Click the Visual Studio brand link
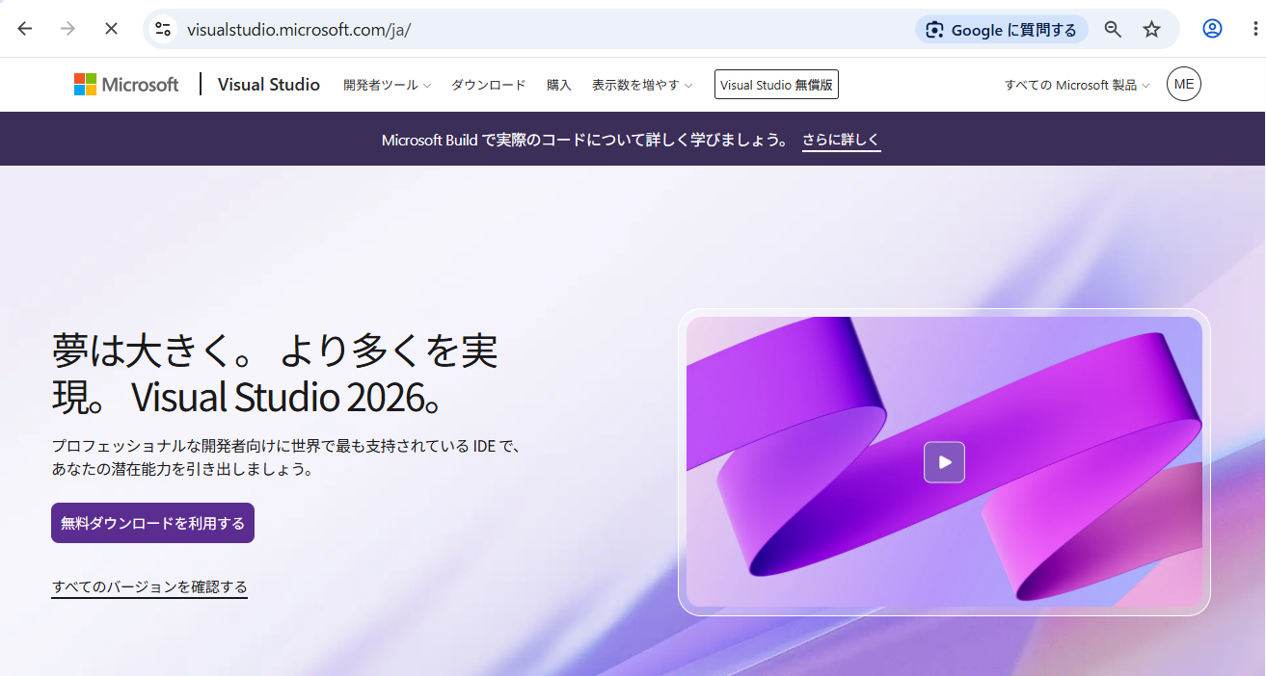Viewport: 1266px width, 676px height. [269, 85]
